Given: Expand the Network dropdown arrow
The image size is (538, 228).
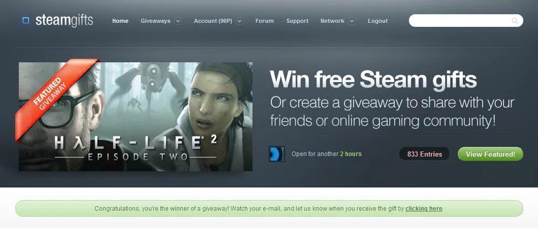Looking at the screenshot, I should pos(352,21).
